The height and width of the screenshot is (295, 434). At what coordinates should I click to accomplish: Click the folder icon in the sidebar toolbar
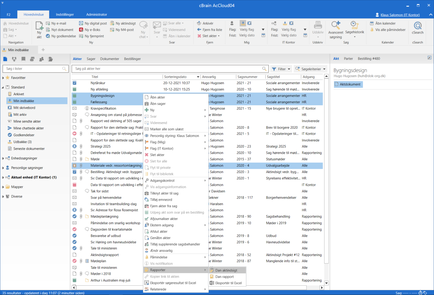pos(50,59)
